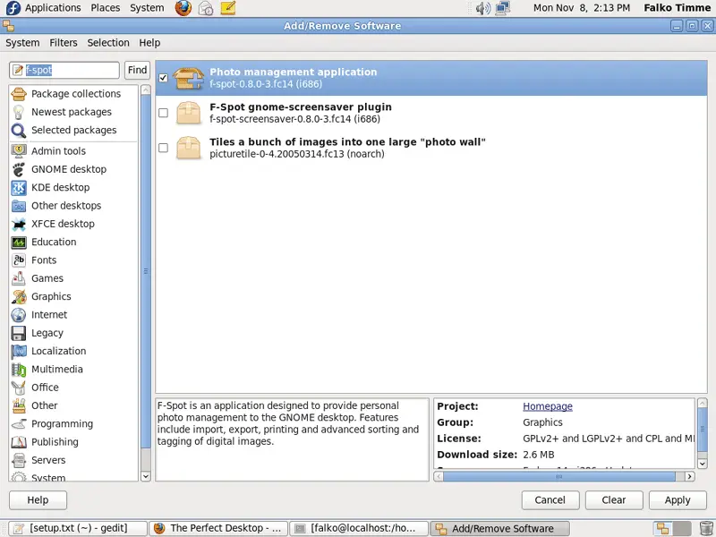The image size is (716, 537).
Task: Click the Internet globe icon
Action: (19, 315)
